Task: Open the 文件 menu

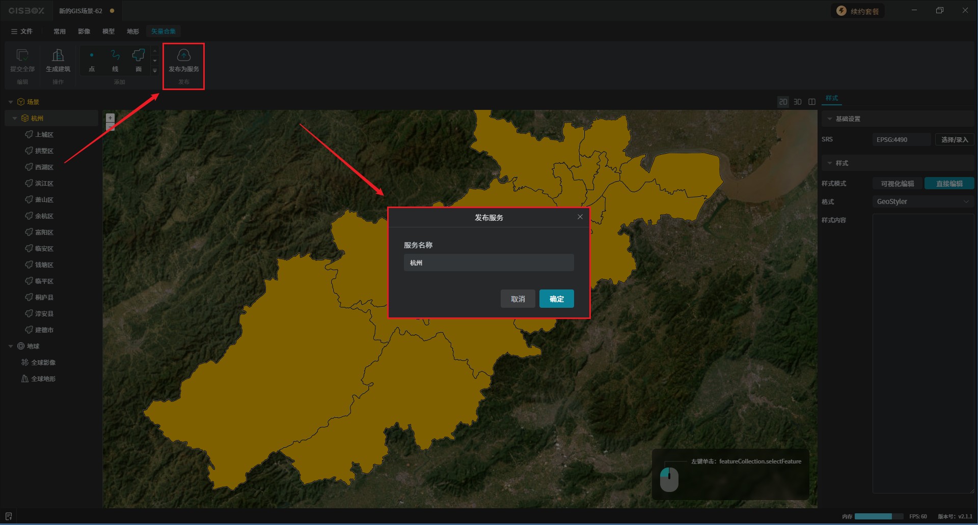Action: pyautogui.click(x=22, y=32)
